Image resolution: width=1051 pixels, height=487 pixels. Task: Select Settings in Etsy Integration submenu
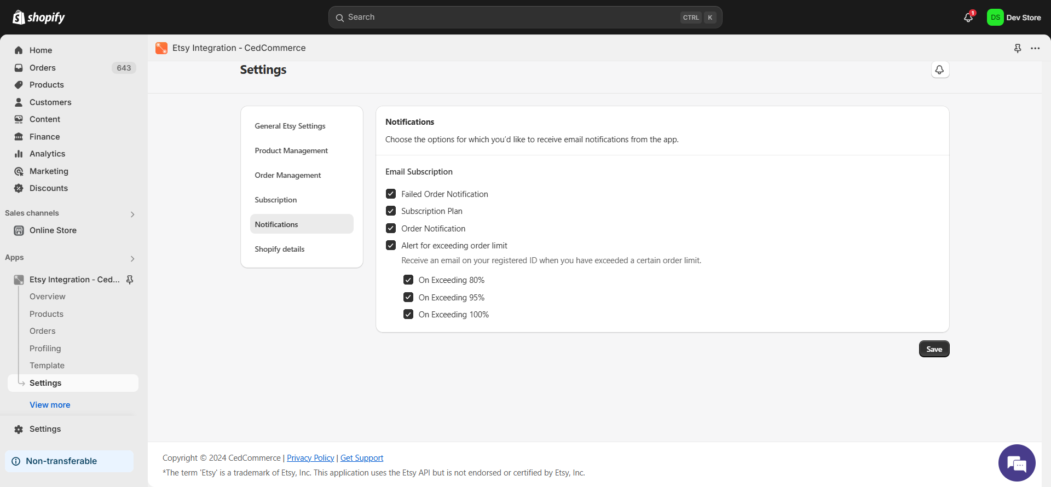click(73, 383)
